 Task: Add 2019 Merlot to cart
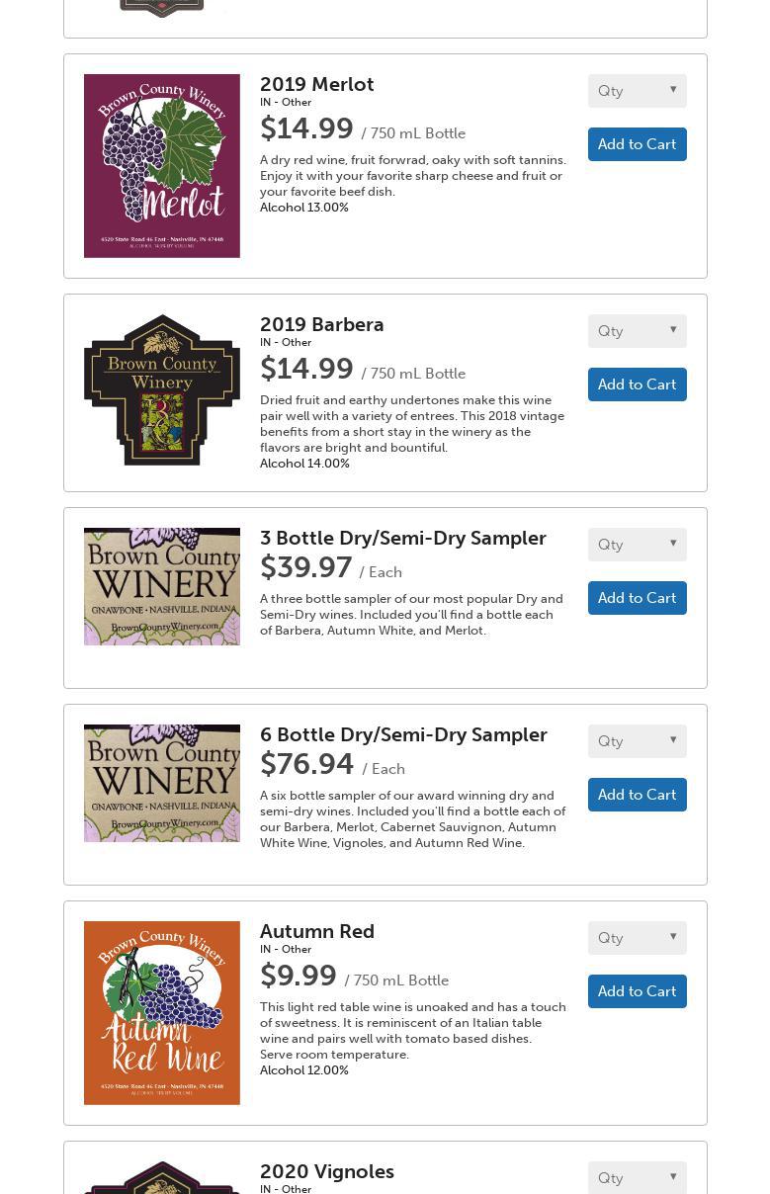pyautogui.click(x=638, y=144)
